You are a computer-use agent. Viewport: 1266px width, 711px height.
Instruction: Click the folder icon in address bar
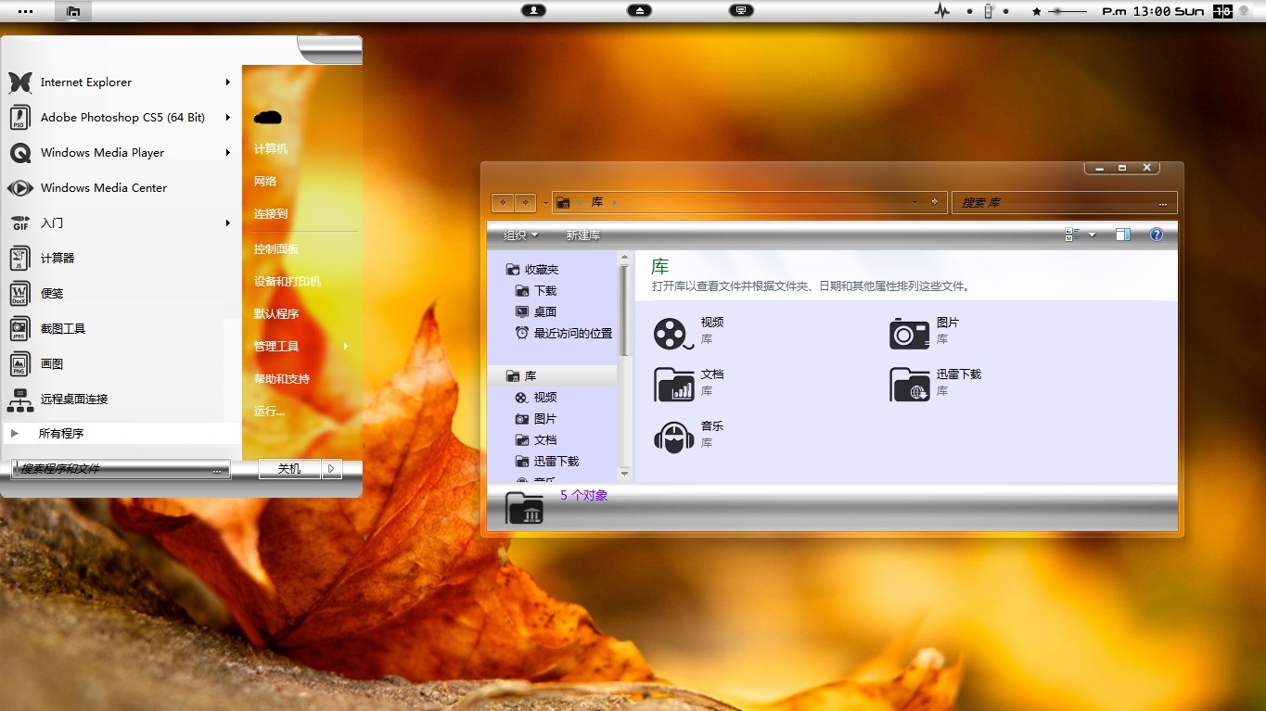click(563, 202)
